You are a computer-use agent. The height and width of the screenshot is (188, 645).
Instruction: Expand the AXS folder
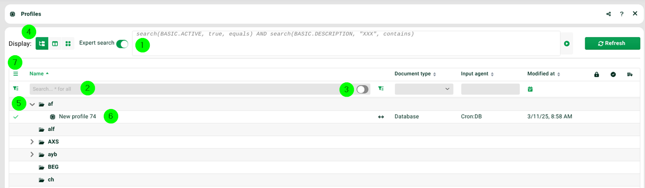click(32, 142)
